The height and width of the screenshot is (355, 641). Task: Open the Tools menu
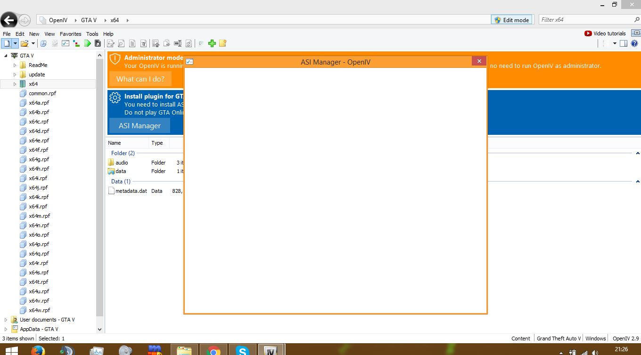click(x=92, y=34)
